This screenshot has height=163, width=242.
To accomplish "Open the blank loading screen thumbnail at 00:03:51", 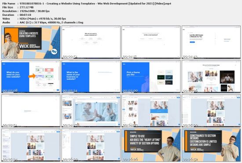I will [x=31, y=111].
